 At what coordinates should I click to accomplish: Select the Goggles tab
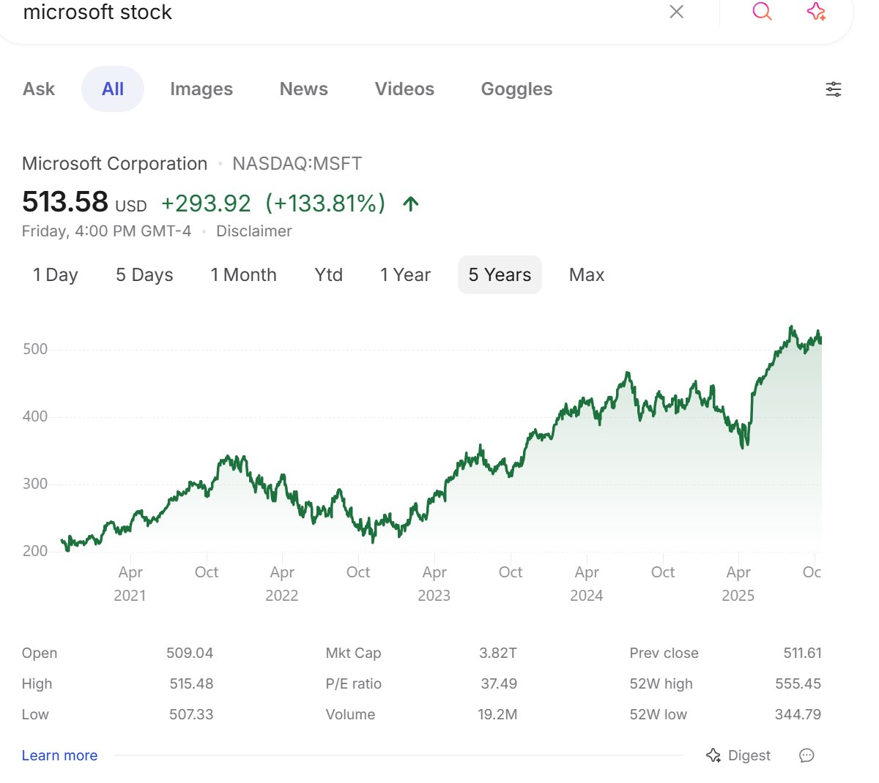516,89
